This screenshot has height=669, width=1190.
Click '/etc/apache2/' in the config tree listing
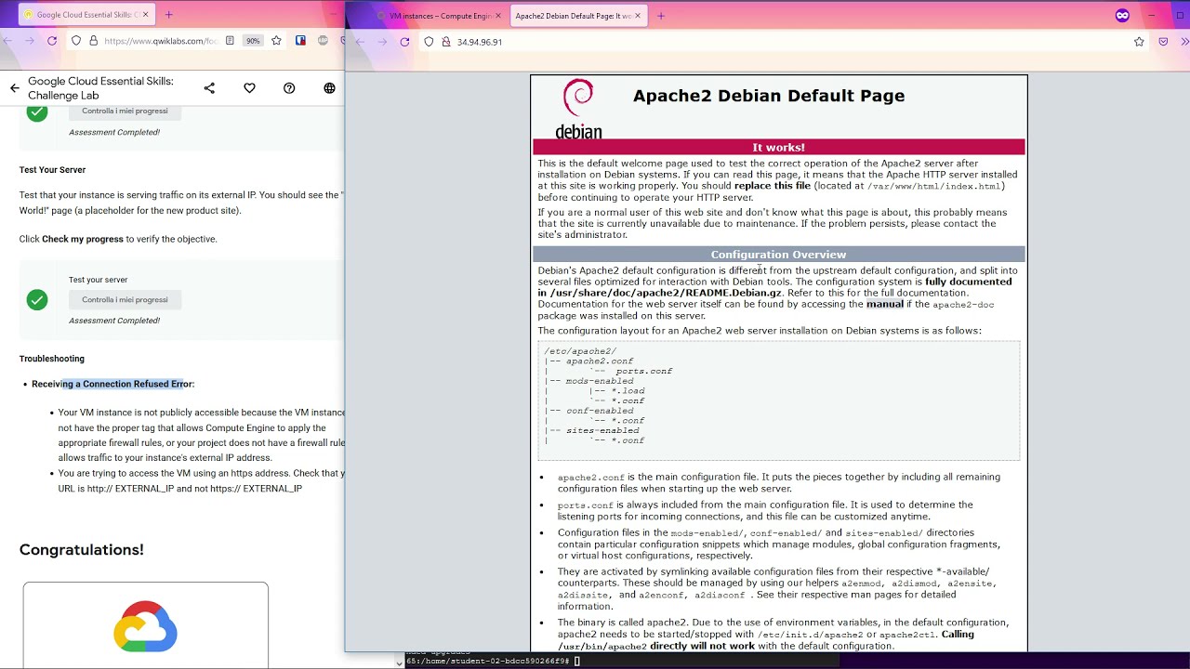coord(580,351)
